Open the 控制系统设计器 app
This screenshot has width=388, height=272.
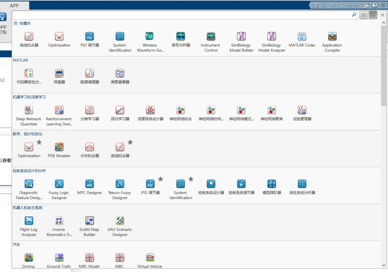pyautogui.click(x=211, y=187)
